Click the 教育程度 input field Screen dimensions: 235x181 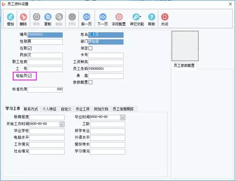click(47, 117)
